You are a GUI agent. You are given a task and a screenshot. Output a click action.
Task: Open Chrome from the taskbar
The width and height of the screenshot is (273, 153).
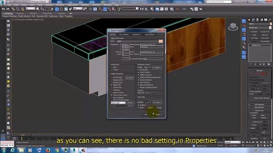click(x=57, y=150)
